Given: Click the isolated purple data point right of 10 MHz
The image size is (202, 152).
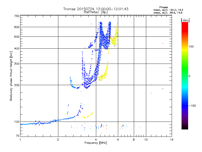Looking at the screenshot, I should tap(163, 89).
